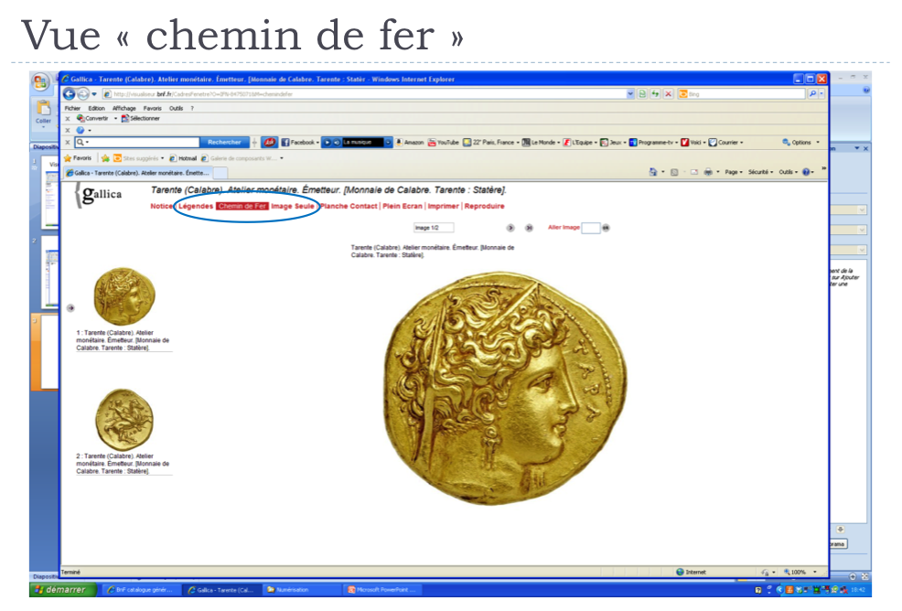Click the add to favorites bar star icon
902x611 pixels.
[105, 158]
